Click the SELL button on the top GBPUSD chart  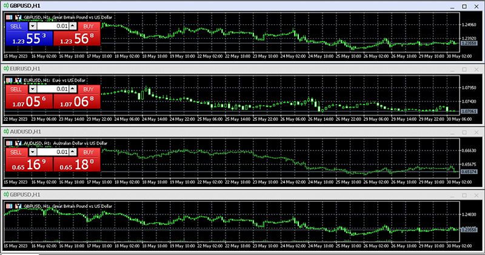(16, 27)
